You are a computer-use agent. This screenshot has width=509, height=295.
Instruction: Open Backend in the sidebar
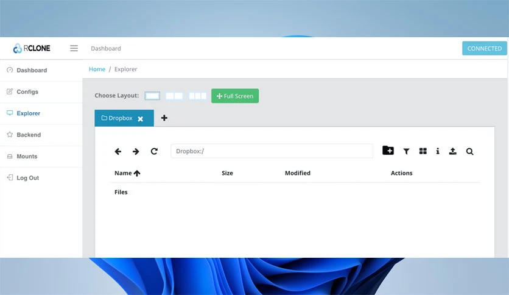pos(41,135)
